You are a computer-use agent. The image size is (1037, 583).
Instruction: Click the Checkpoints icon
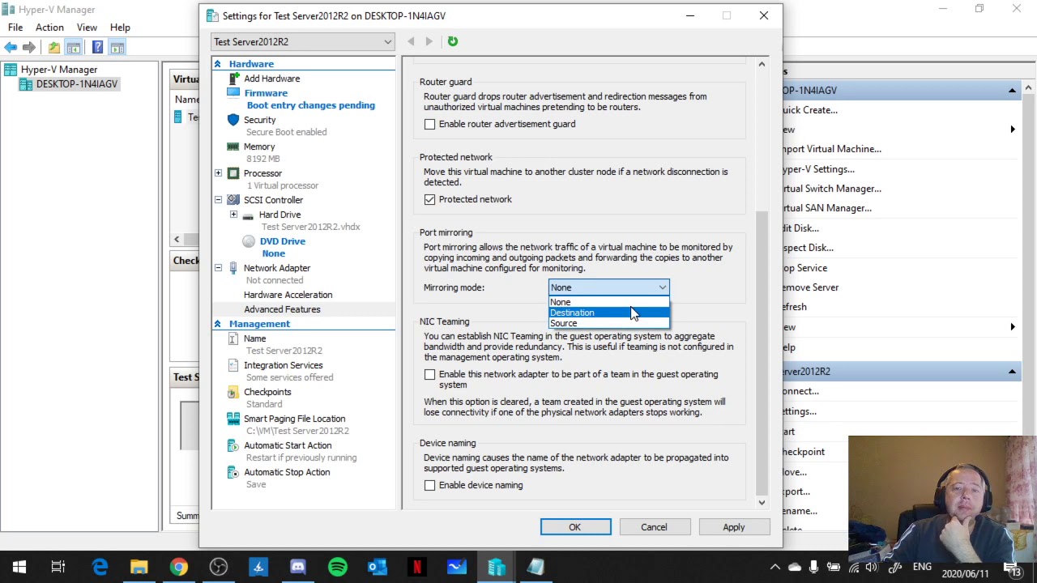(233, 392)
